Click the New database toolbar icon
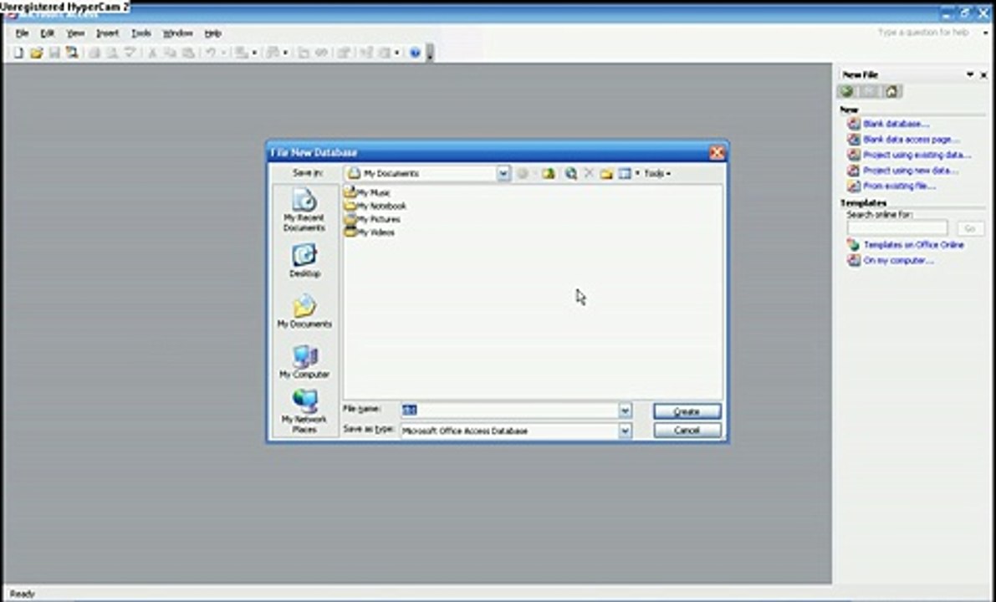The height and width of the screenshot is (602, 996). click(x=18, y=53)
